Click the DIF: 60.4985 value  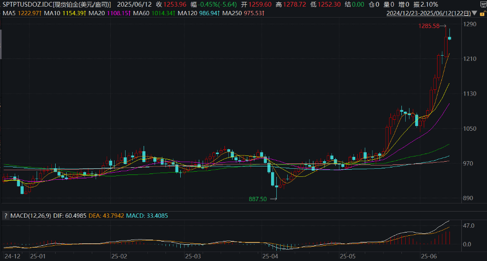tap(70, 216)
